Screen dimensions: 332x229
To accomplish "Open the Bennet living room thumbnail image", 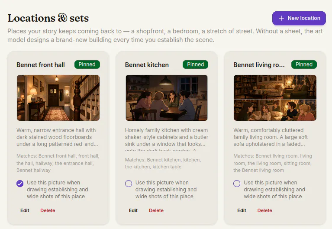I will point(275,98).
